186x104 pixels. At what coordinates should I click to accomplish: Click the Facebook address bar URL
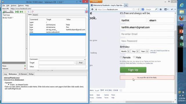108,10
